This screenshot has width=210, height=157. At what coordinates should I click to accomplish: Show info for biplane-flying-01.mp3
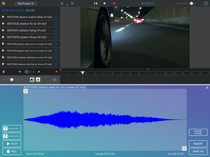[x=56, y=31]
